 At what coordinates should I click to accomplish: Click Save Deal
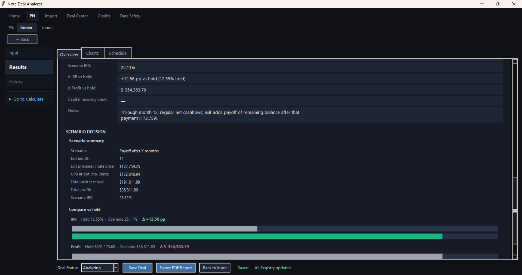(137, 268)
